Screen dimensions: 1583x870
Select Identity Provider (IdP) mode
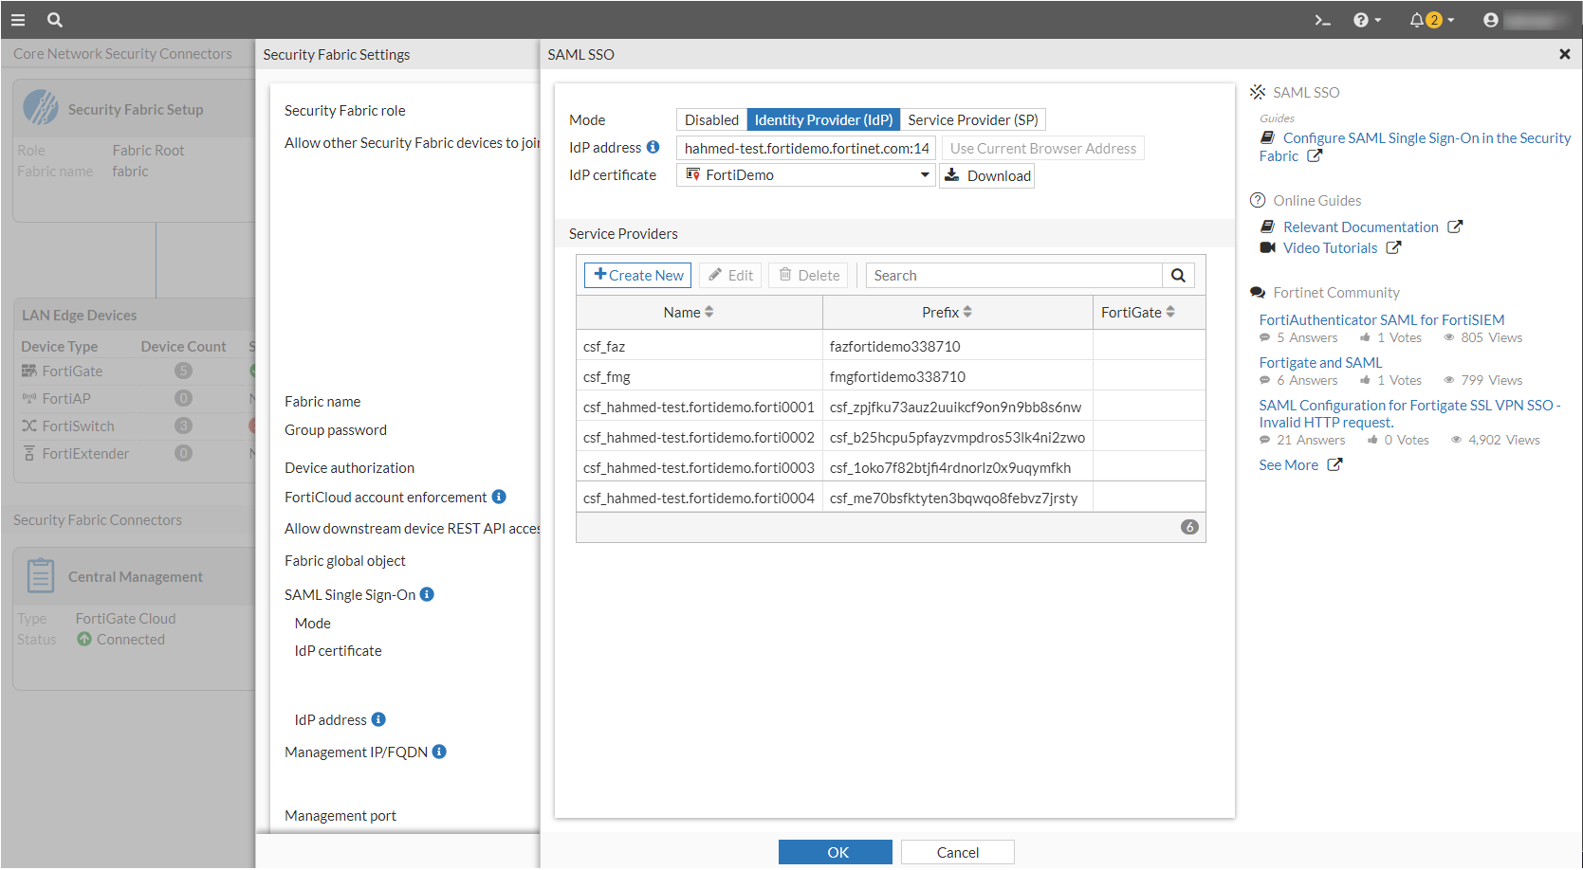coord(822,119)
